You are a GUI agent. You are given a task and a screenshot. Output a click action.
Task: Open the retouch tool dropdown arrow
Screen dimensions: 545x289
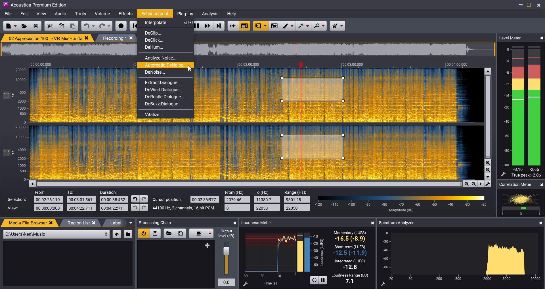342,26
